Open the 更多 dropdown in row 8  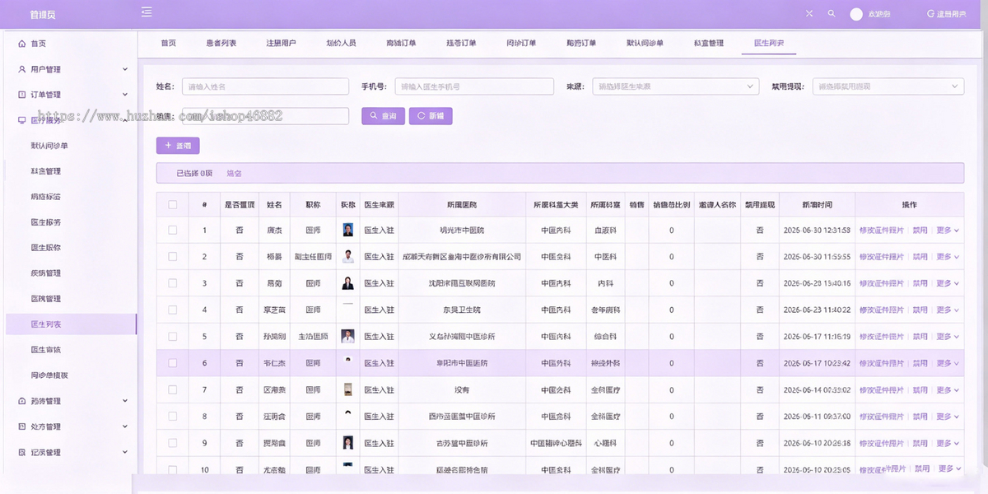pos(947,417)
